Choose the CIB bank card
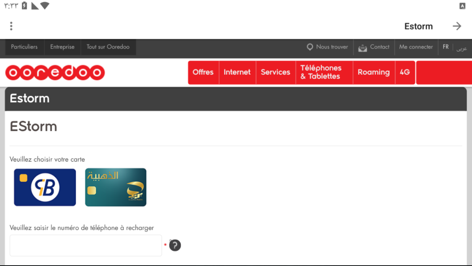The image size is (472, 266). (45, 187)
